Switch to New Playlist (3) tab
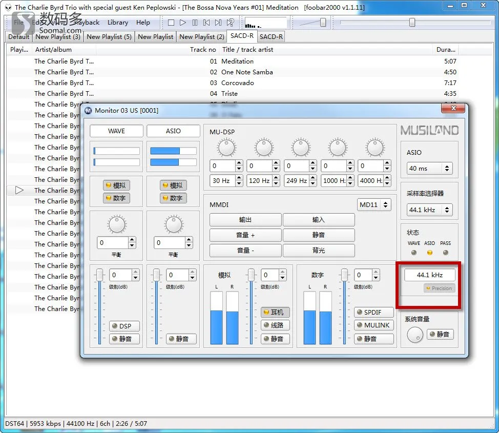The image size is (499, 433). click(x=57, y=36)
